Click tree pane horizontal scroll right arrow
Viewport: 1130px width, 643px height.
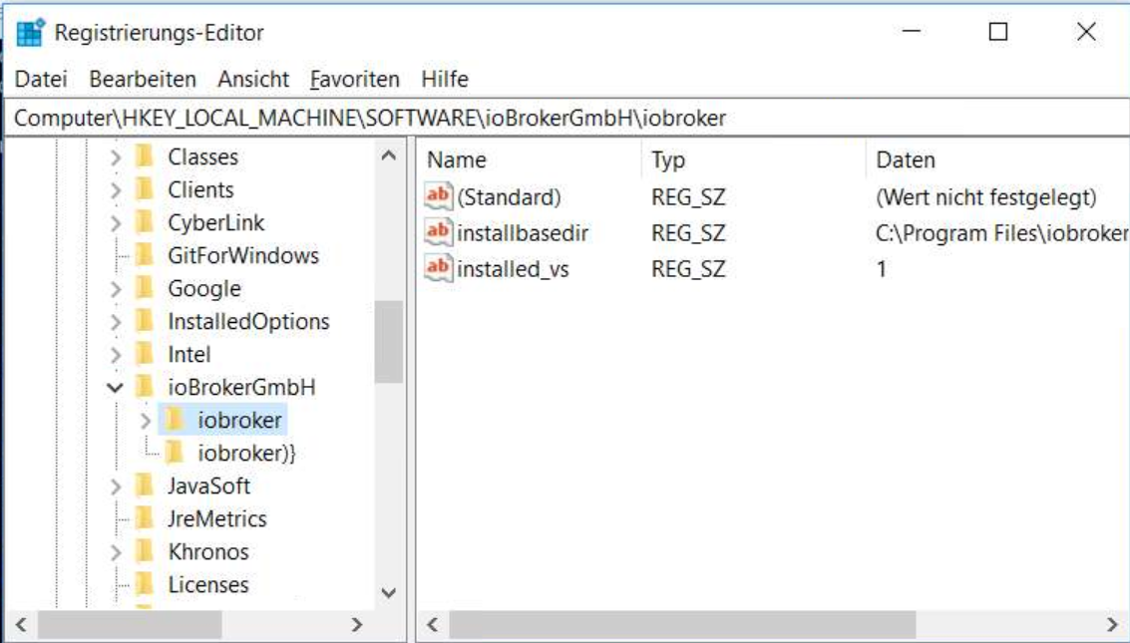357,624
